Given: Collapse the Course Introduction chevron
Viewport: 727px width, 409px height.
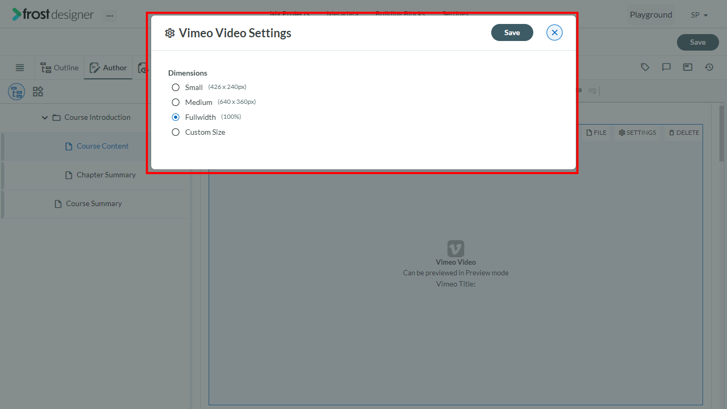Looking at the screenshot, I should [45, 118].
